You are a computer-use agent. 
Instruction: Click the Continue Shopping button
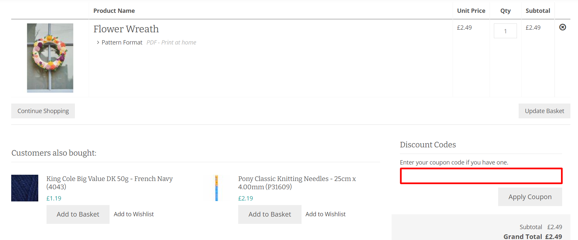click(43, 111)
